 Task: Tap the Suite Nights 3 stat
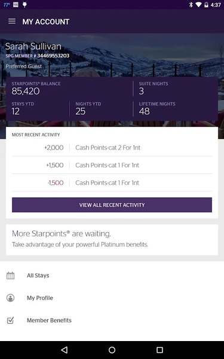pos(154,88)
